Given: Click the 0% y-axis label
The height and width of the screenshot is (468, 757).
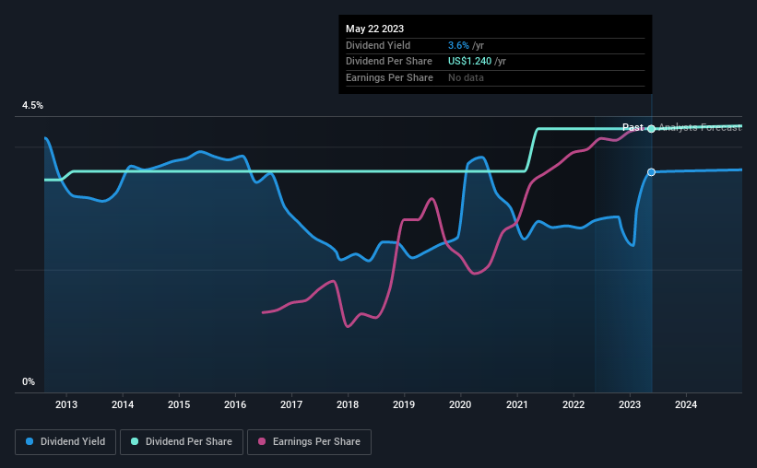Looking at the screenshot, I should click(x=29, y=381).
